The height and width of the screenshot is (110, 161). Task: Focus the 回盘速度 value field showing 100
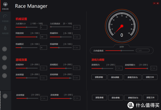pyautogui.click(x=43, y=37)
